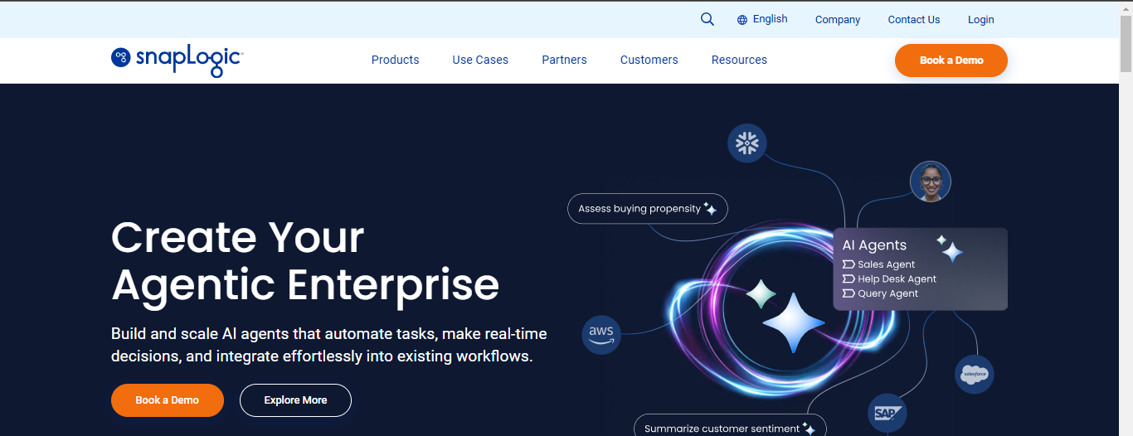Image resolution: width=1133 pixels, height=436 pixels.
Task: Click the woman's profile avatar
Action: coord(930,182)
